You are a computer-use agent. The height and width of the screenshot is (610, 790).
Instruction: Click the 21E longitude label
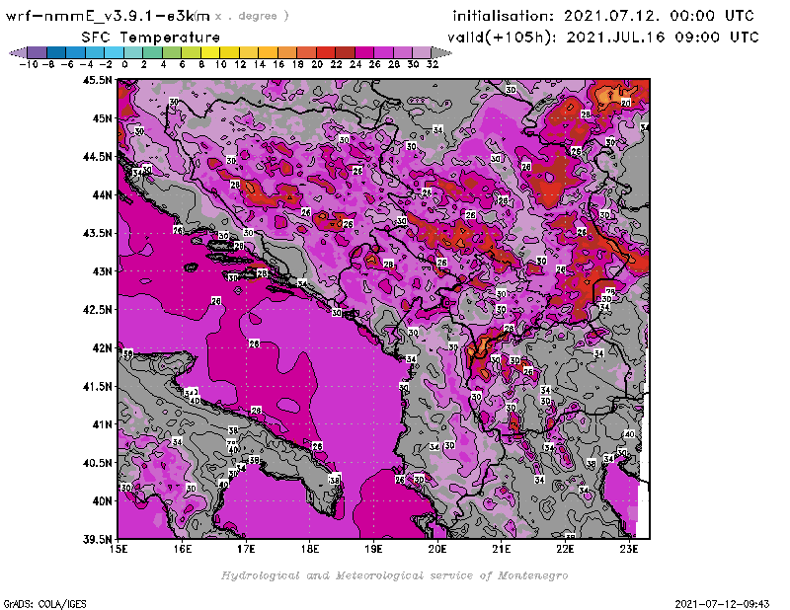click(x=502, y=549)
